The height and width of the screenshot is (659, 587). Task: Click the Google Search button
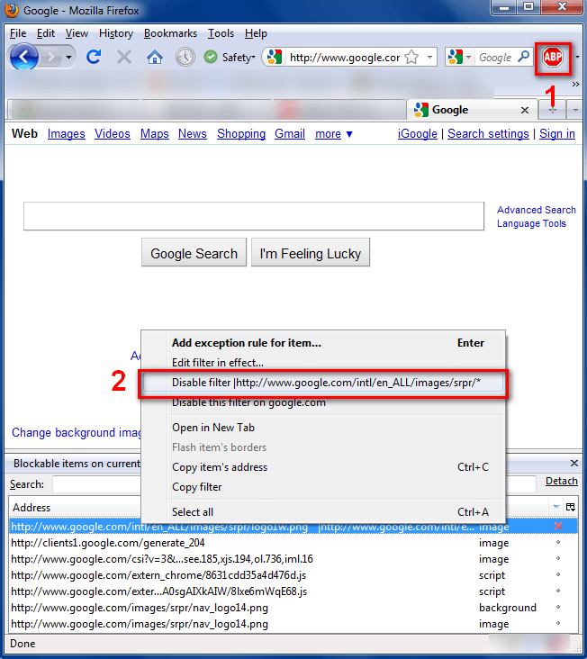click(x=194, y=254)
